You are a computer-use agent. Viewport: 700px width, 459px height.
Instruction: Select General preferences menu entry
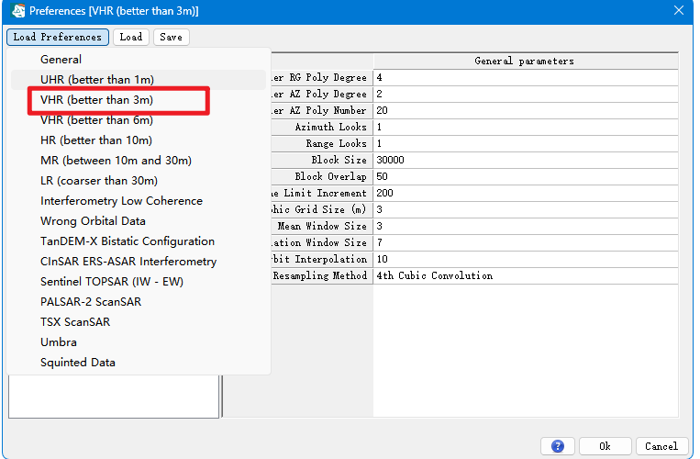click(139, 60)
